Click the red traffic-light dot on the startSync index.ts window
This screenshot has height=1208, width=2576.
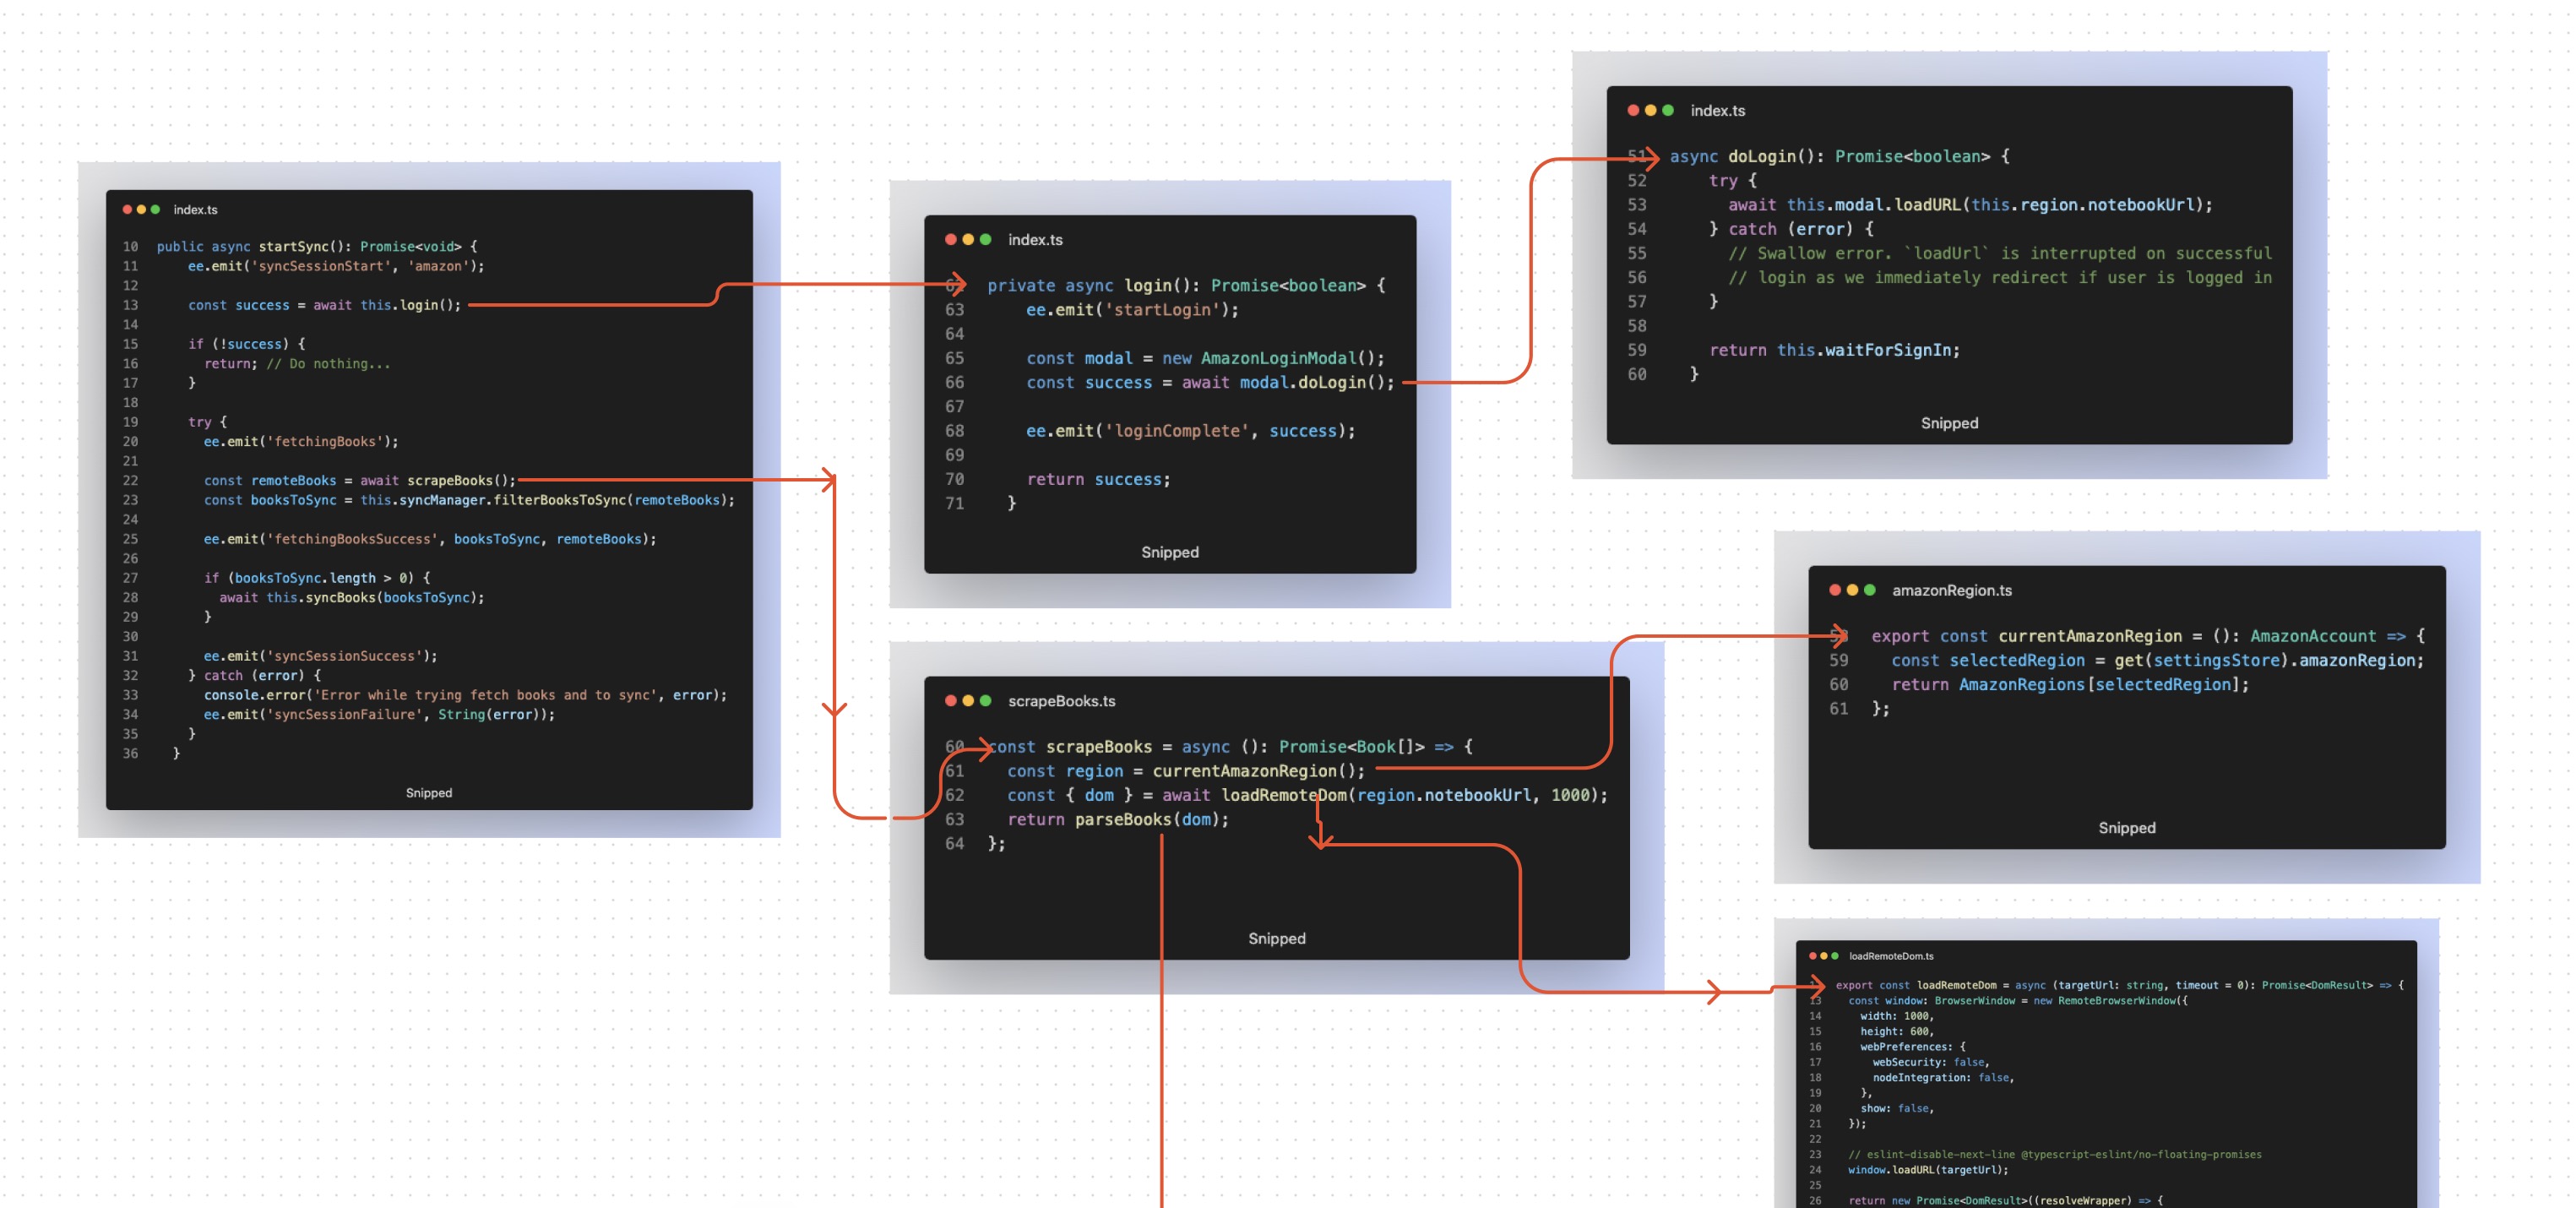click(128, 209)
